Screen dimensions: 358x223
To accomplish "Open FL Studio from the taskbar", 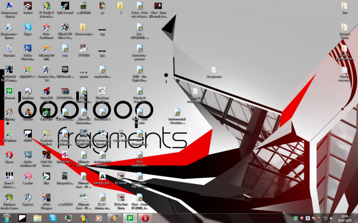I will tap(83, 218).
